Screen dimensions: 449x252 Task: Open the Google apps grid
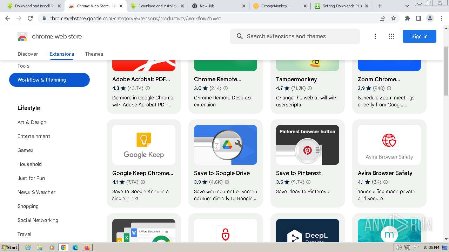click(391, 36)
